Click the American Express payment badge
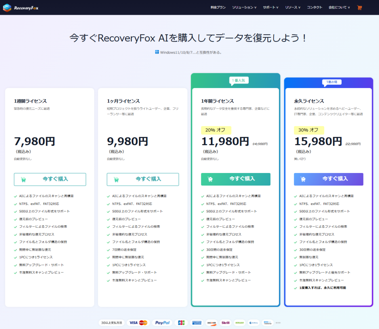Image resolution: width=379 pixels, height=329 pixels. 197,323
